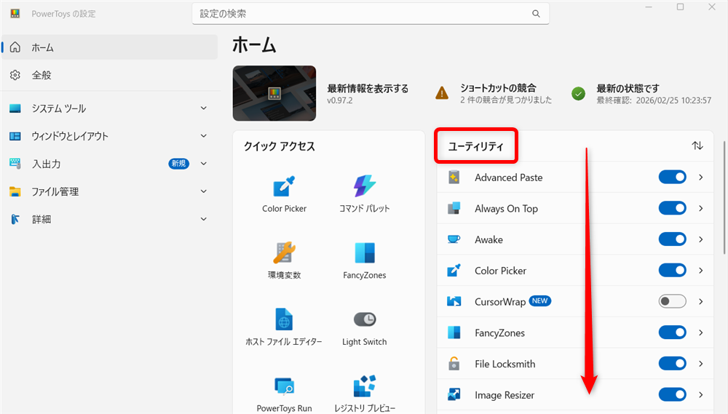Disable the Awake toggle switch
Image resolution: width=728 pixels, height=414 pixels.
pyautogui.click(x=672, y=239)
